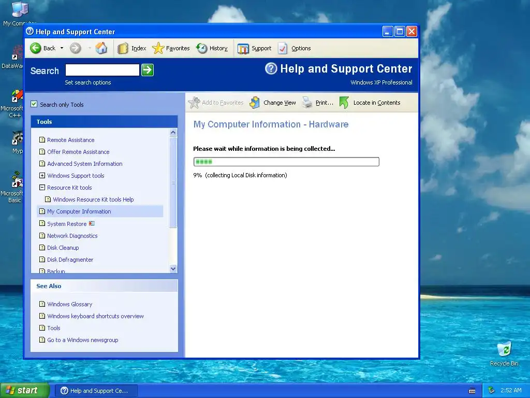Uncheck Search only Tools checkbox
The width and height of the screenshot is (530, 398).
[x=34, y=104]
